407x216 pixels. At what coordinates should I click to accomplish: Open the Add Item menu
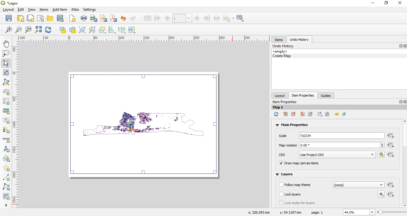click(60, 10)
